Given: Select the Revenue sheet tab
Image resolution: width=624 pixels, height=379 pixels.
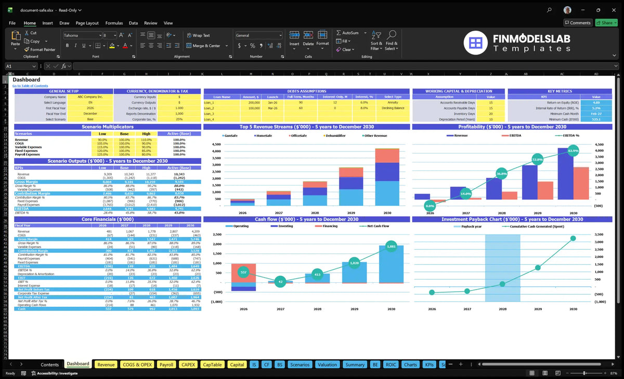Looking at the screenshot, I should pyautogui.click(x=106, y=364).
